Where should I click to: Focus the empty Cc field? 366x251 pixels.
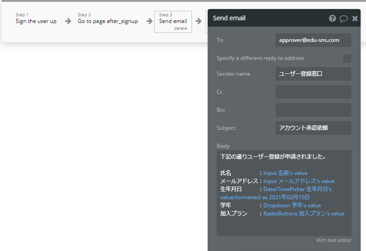click(313, 92)
